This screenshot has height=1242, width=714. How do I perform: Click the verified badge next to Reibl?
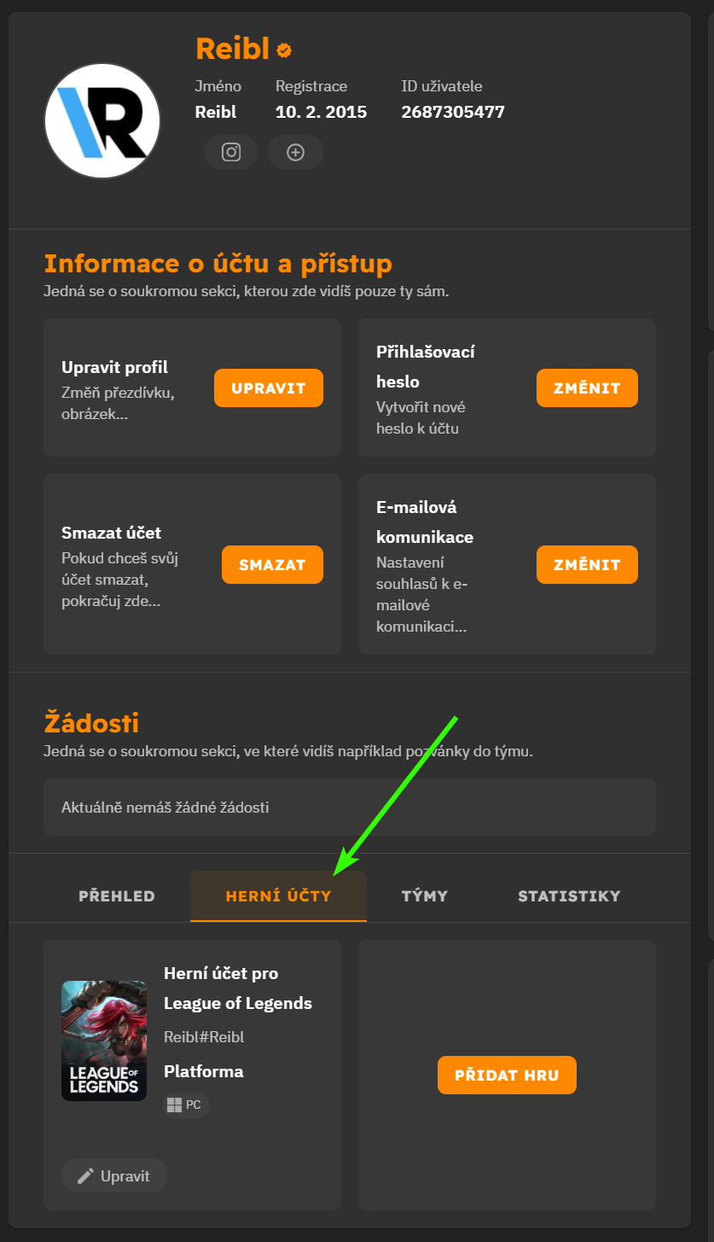pyautogui.click(x=282, y=49)
